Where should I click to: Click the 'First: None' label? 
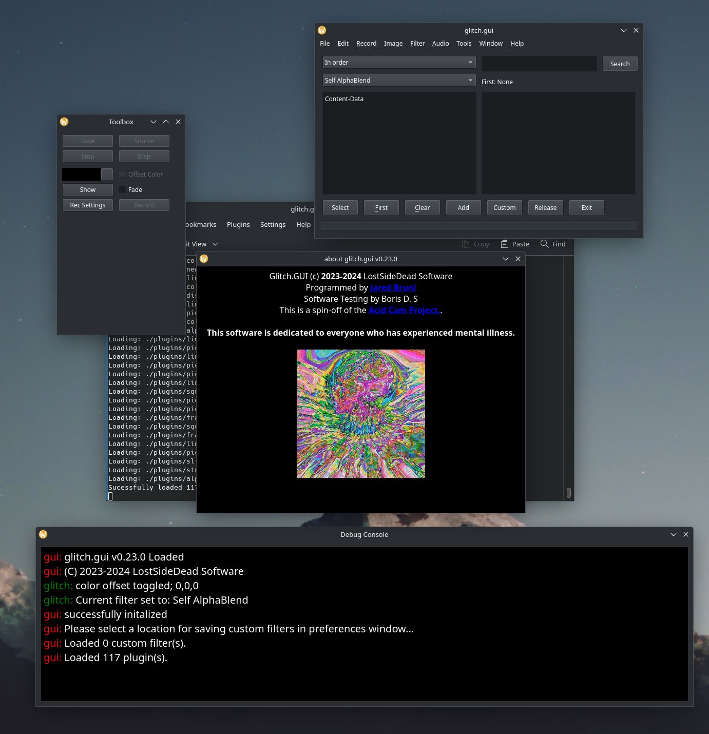coord(497,82)
